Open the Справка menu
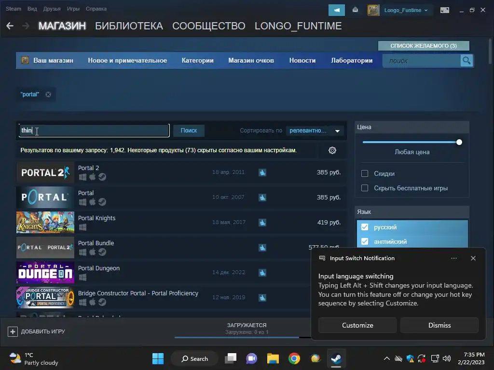This screenshot has height=370, width=494. coord(96,9)
